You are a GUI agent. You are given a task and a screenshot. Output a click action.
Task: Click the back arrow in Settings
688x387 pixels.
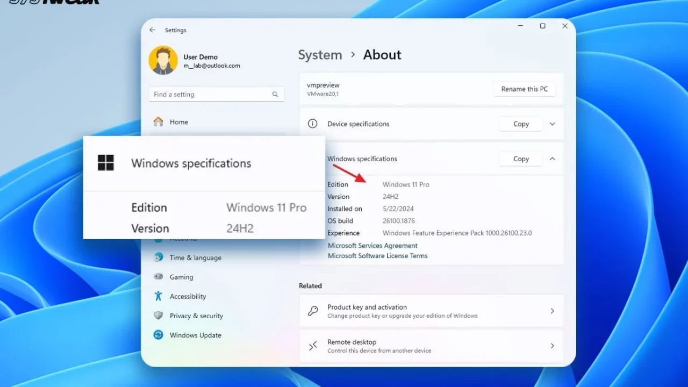click(152, 30)
